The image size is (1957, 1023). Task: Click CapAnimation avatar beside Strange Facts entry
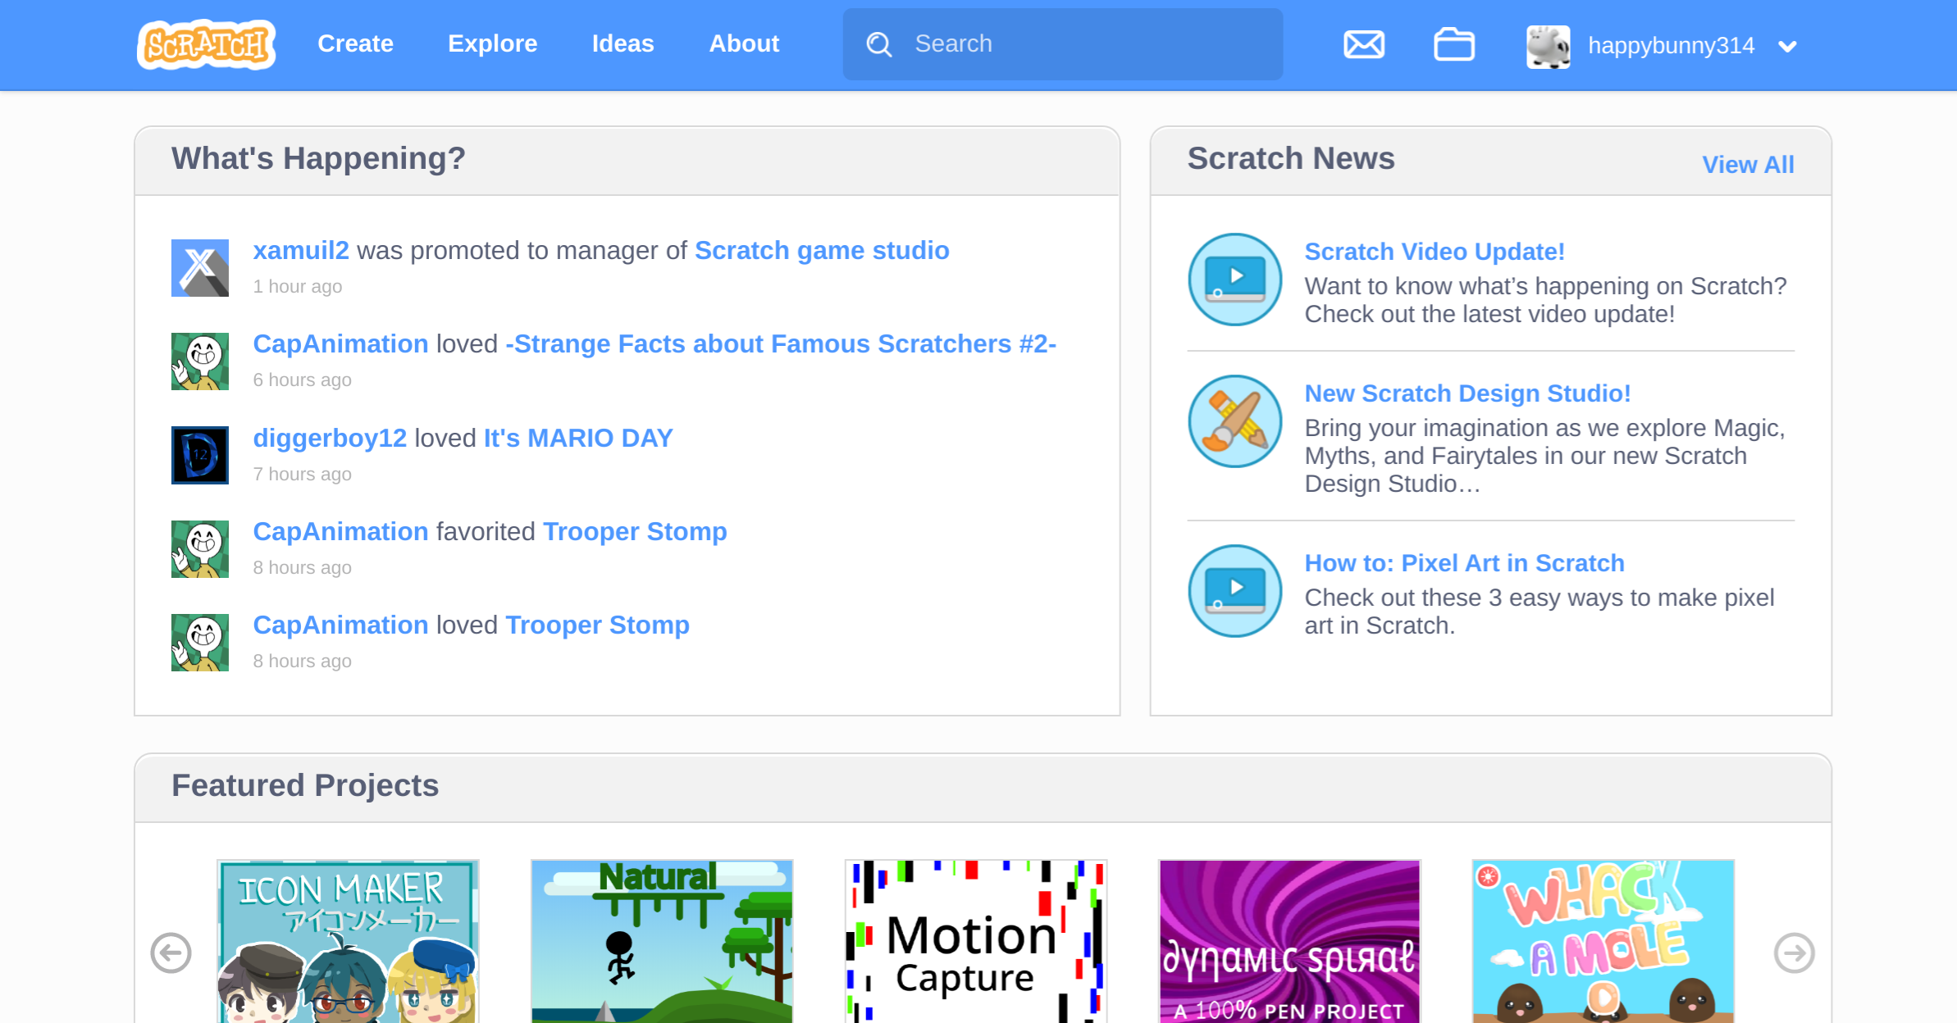(200, 361)
